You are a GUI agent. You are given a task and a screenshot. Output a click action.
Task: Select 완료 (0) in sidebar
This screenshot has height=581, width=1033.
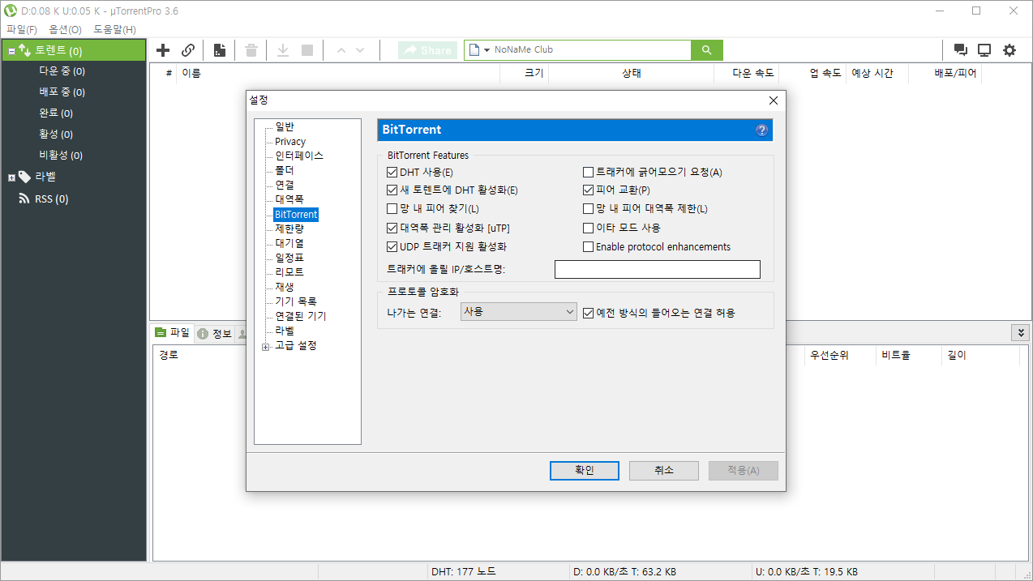[56, 113]
